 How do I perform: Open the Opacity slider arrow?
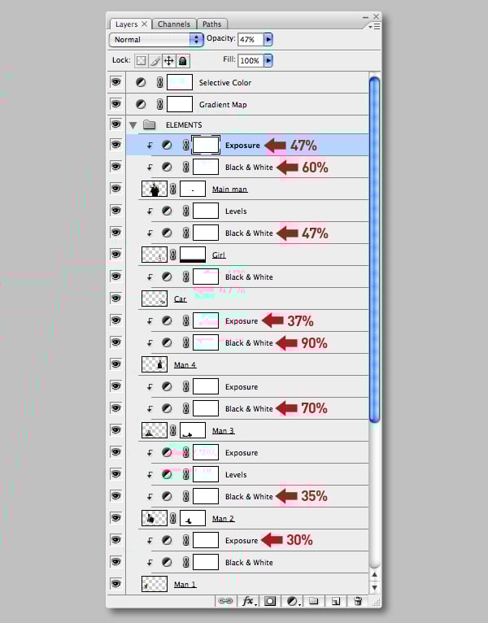(x=268, y=39)
